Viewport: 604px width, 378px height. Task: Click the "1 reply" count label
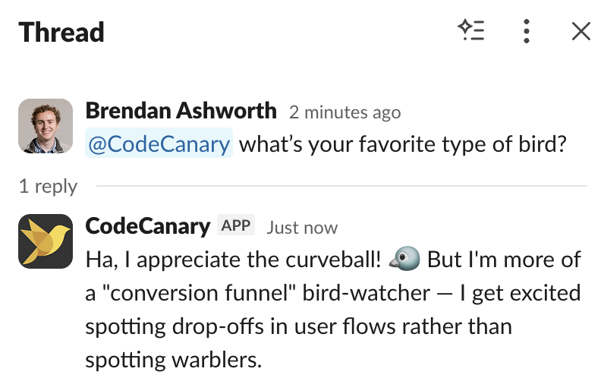click(48, 186)
